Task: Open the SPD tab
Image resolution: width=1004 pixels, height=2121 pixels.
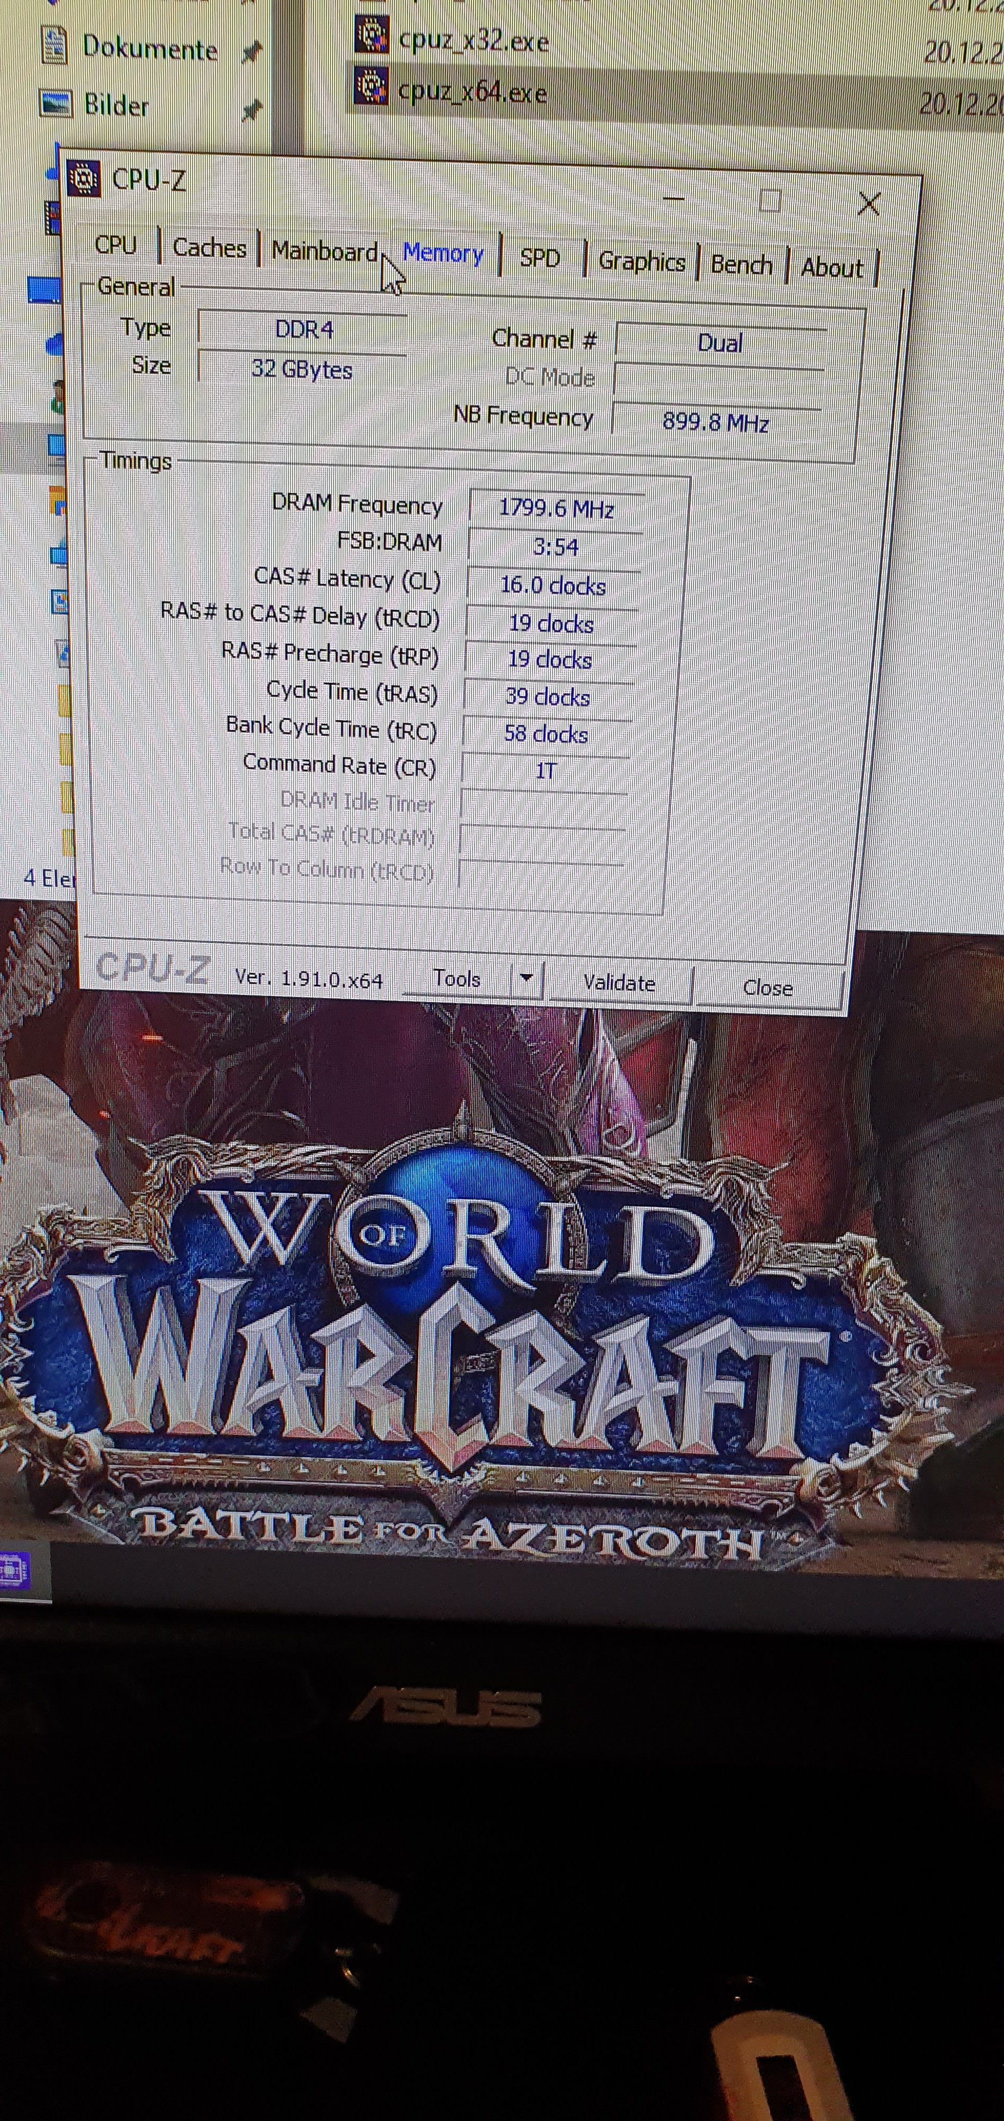Action: tap(540, 258)
